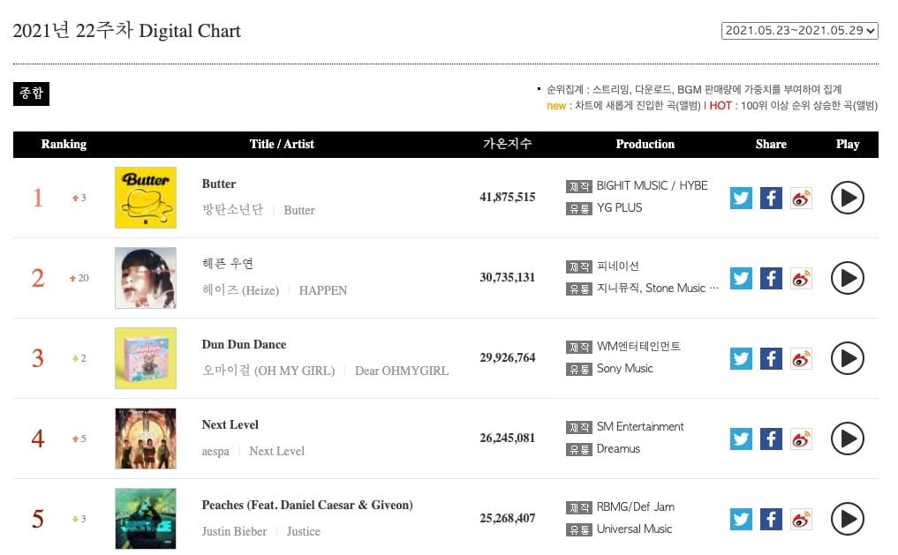Play the song Butter
Viewport: 898px width, 555px height.
pyautogui.click(x=847, y=198)
